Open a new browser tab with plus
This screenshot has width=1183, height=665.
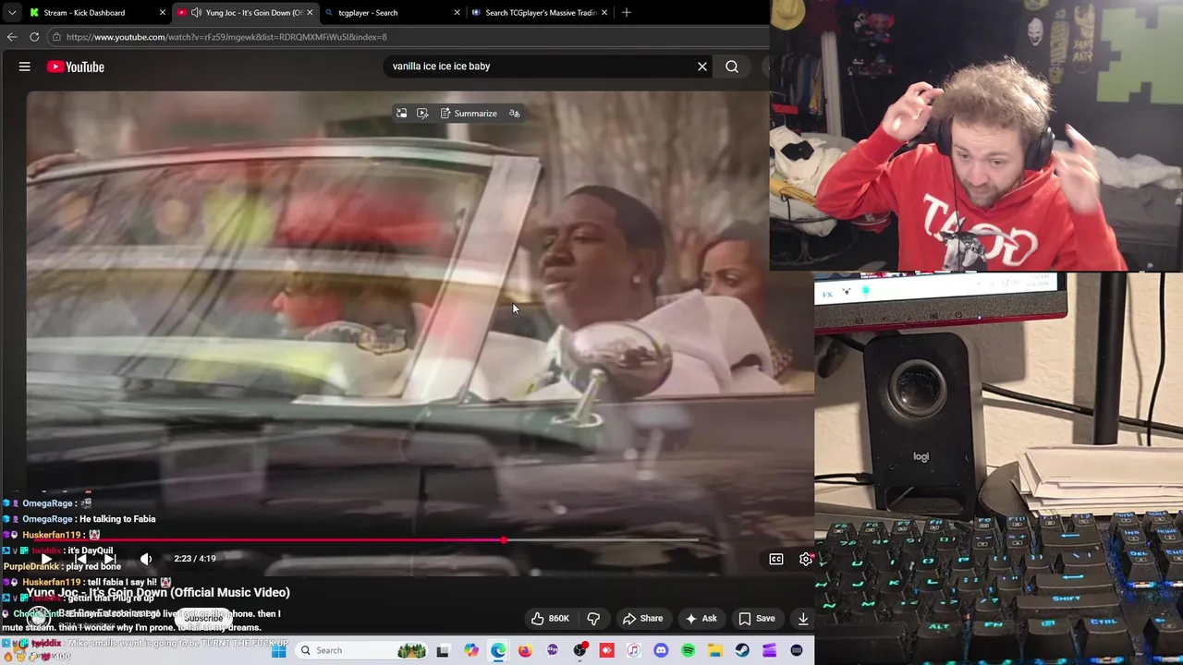[x=627, y=13]
